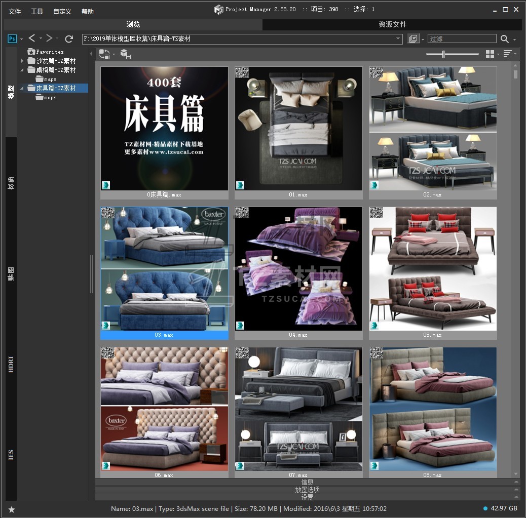
Task: Collapse the 桌椅篇-TZ素材 folder tree node
Action: click(x=22, y=70)
